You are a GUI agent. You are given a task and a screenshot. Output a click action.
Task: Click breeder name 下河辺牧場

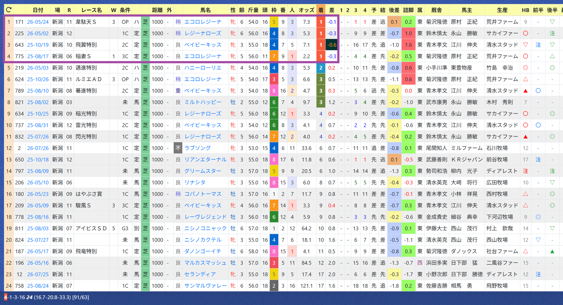[500, 217]
